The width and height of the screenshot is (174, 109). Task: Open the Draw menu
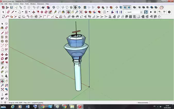coord(22,4)
